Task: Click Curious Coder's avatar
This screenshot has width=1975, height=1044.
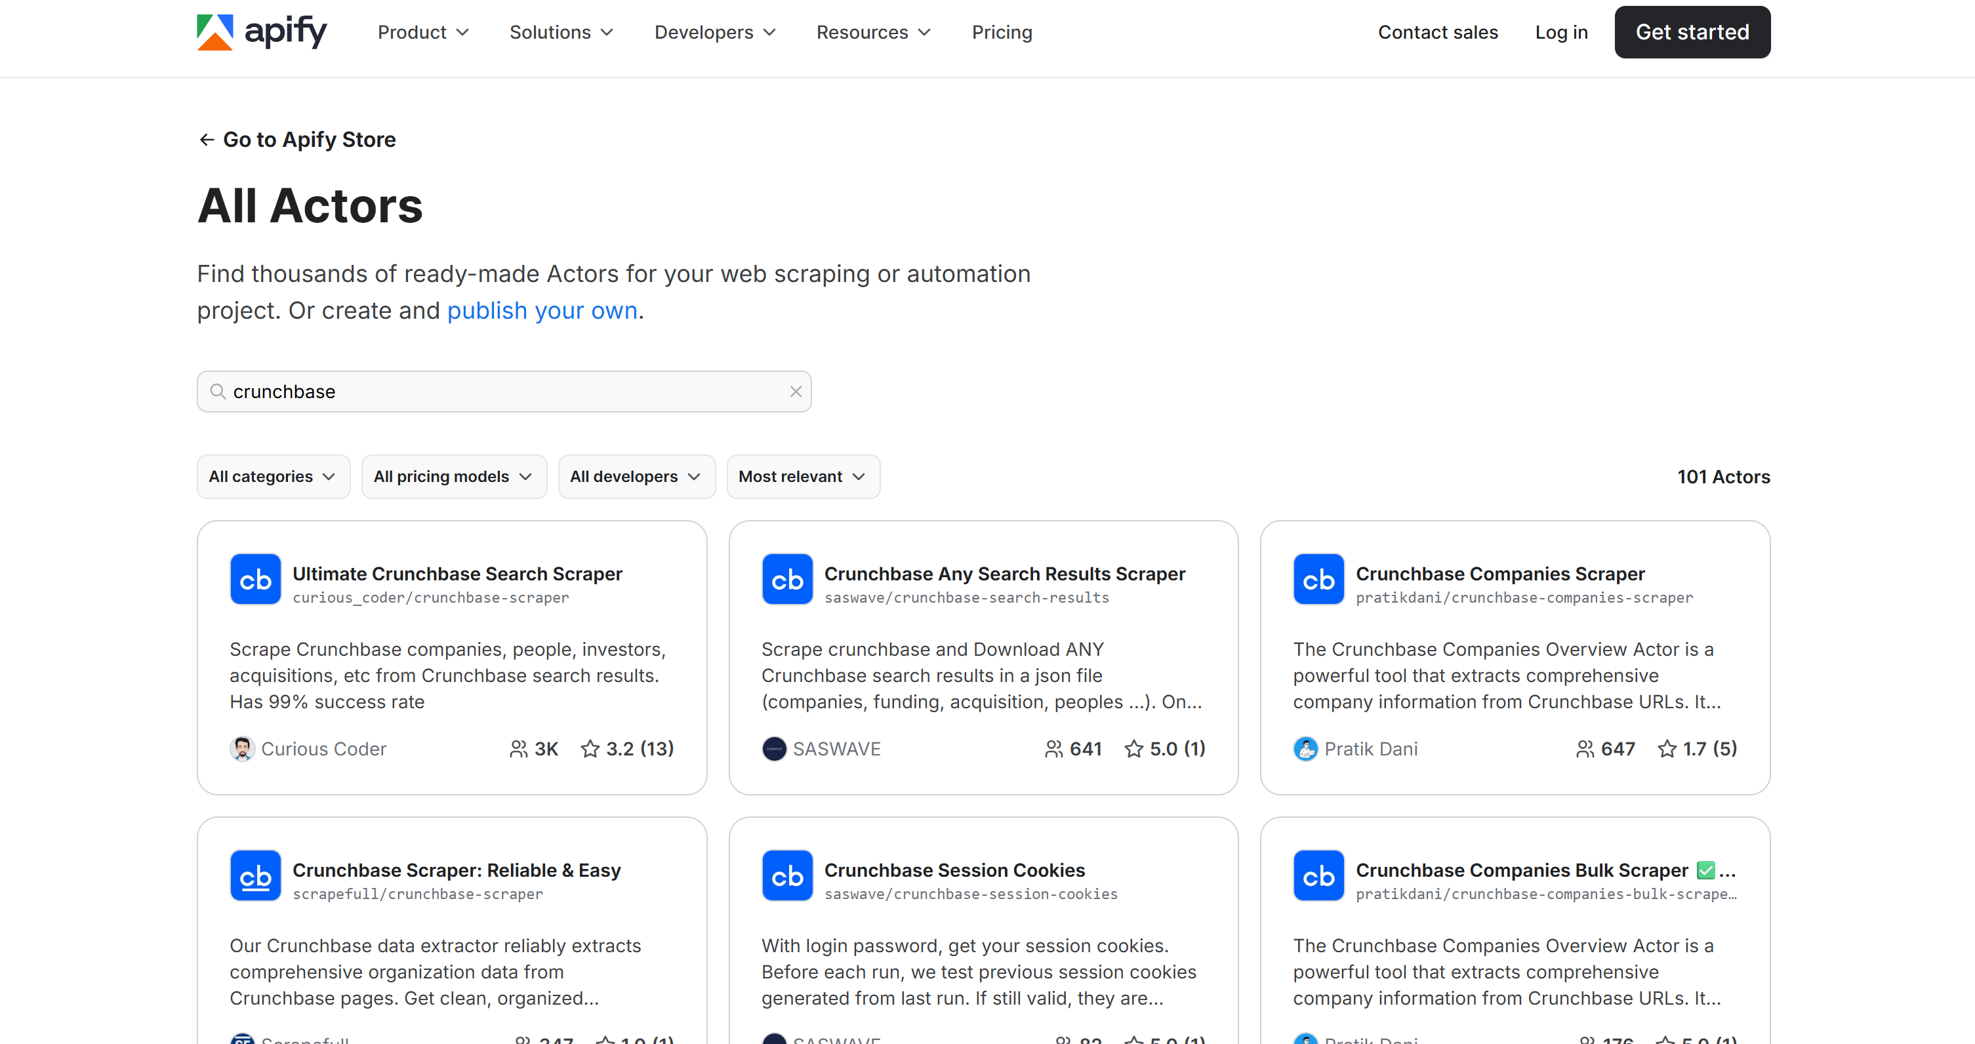Action: click(x=242, y=749)
